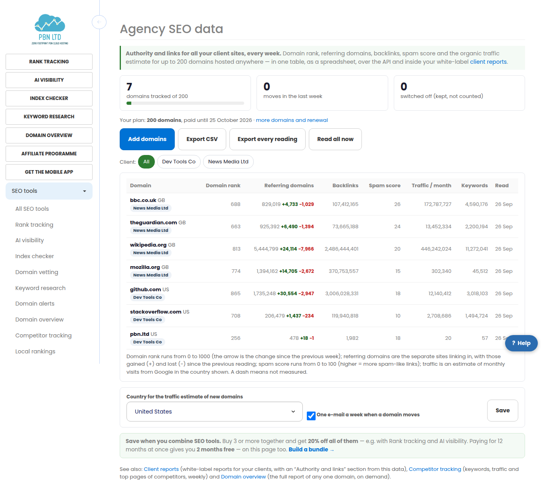Viewport: 545px width, 500px height.
Task: Click the Referring domains column header
Action: (x=289, y=186)
